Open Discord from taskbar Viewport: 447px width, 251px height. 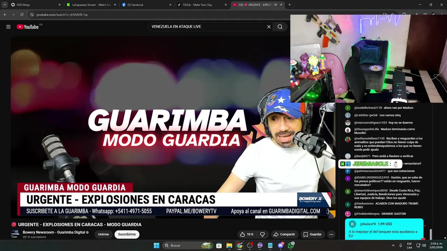tap(281, 245)
